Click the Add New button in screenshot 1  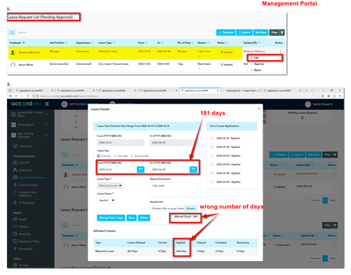pyautogui.click(x=261, y=33)
